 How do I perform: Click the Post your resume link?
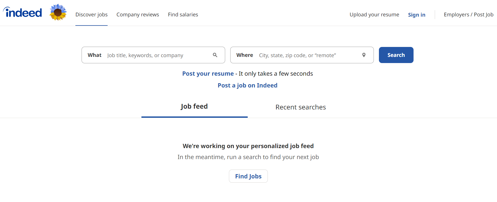[x=208, y=74]
